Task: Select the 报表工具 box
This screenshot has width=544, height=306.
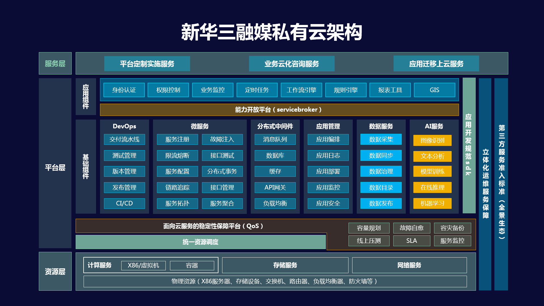Action: coord(390,90)
